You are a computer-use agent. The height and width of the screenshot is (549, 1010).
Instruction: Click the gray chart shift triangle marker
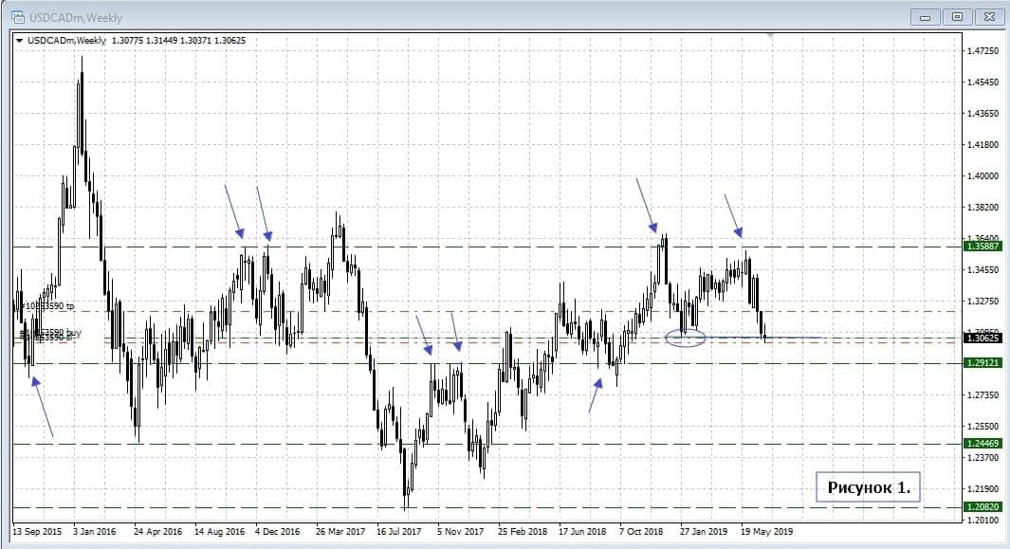(x=770, y=35)
